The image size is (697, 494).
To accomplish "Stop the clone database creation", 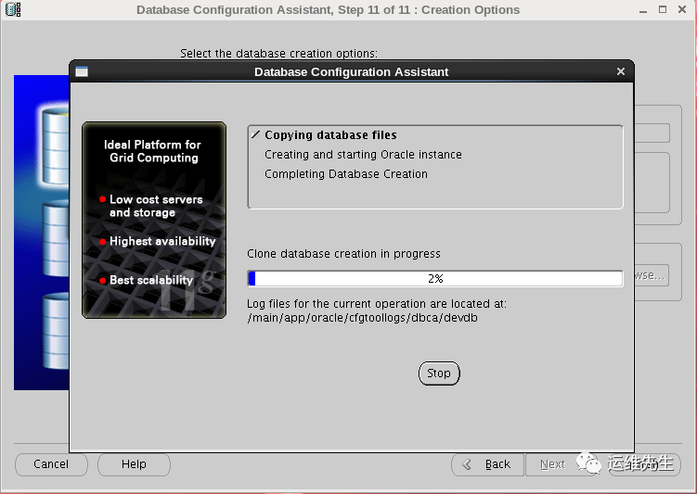I will click(439, 374).
